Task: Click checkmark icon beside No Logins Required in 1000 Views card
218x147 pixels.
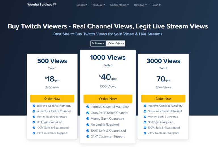Action: click(x=88, y=125)
